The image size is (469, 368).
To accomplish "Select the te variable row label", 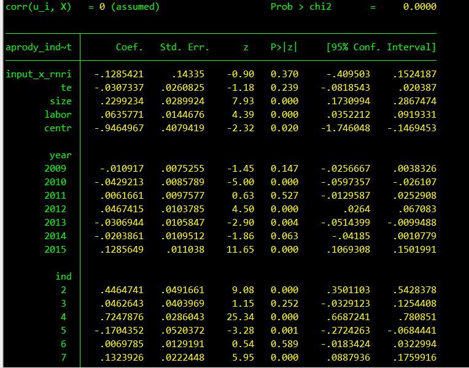I will [66, 88].
